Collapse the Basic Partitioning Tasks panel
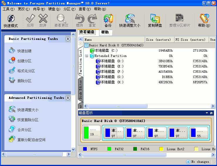 (68, 39)
